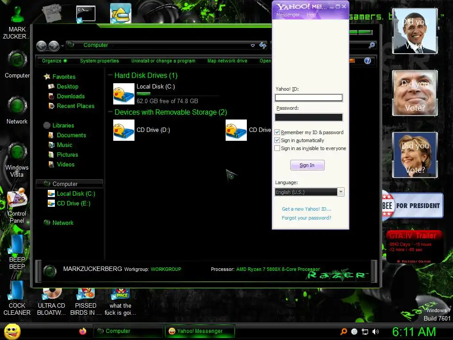
Task: Click Forgot your password? link
Action: (307, 218)
